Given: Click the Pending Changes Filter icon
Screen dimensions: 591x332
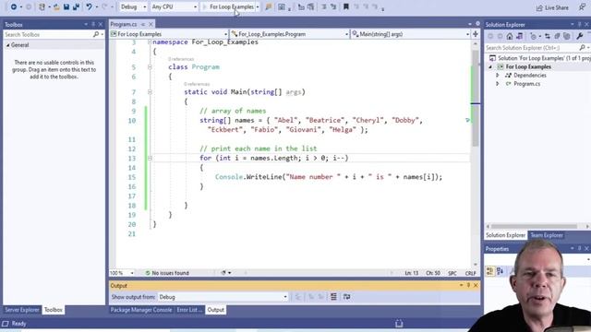Looking at the screenshot, I should click(x=534, y=37).
